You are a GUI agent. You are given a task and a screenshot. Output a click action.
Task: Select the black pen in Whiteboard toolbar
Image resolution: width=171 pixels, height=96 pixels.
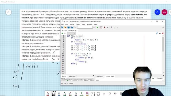53,94
